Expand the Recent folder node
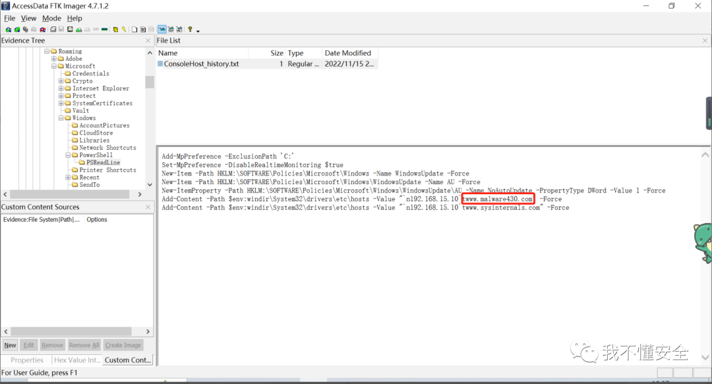Image resolution: width=712 pixels, height=384 pixels. (x=68, y=177)
